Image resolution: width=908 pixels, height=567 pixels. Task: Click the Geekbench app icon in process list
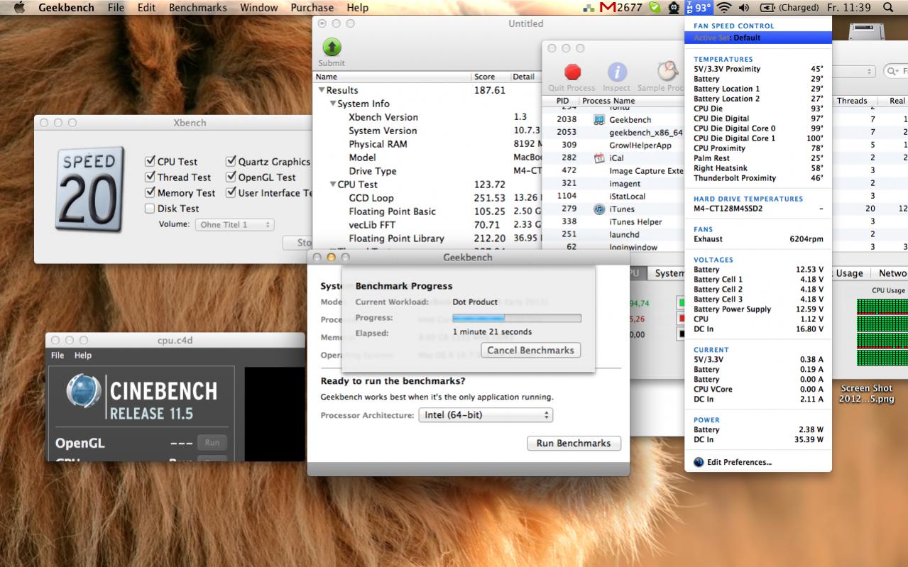[x=598, y=119]
